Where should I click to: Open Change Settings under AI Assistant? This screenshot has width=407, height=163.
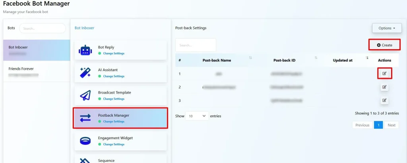[x=114, y=76]
